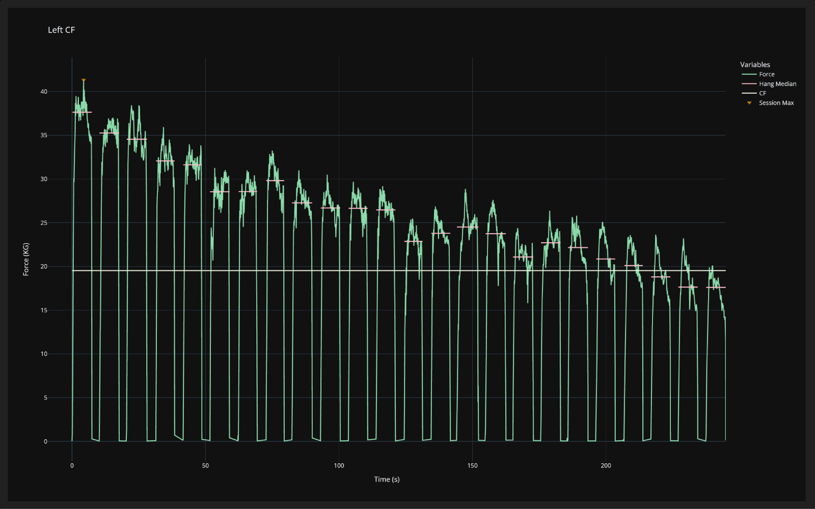Click the 100 tick label on the time axis
The height and width of the screenshot is (509, 815).
(339, 466)
